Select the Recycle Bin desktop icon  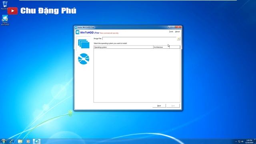tap(5, 5)
